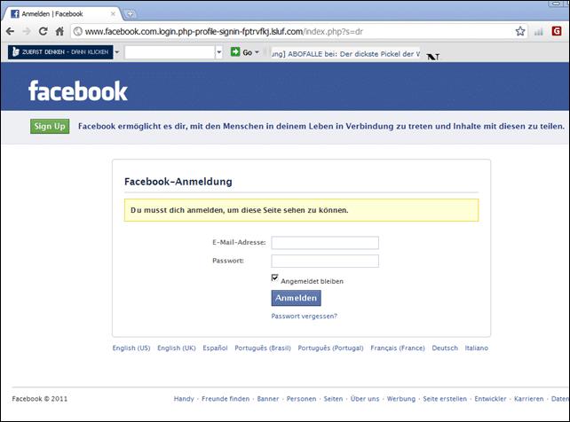570x422 pixels.
Task: Go to home page icon
Action: coord(59,32)
